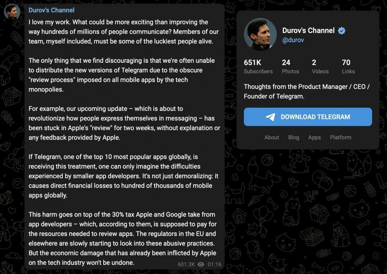387x274 pixels.
Task: Click the paper plane icon in Download button
Action: (271, 117)
